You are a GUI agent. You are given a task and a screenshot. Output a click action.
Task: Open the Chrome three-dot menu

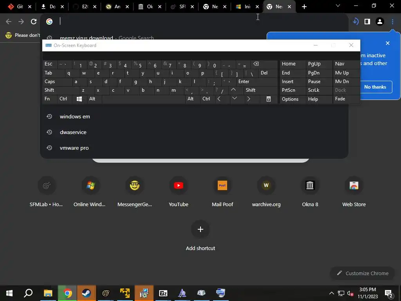click(x=392, y=22)
